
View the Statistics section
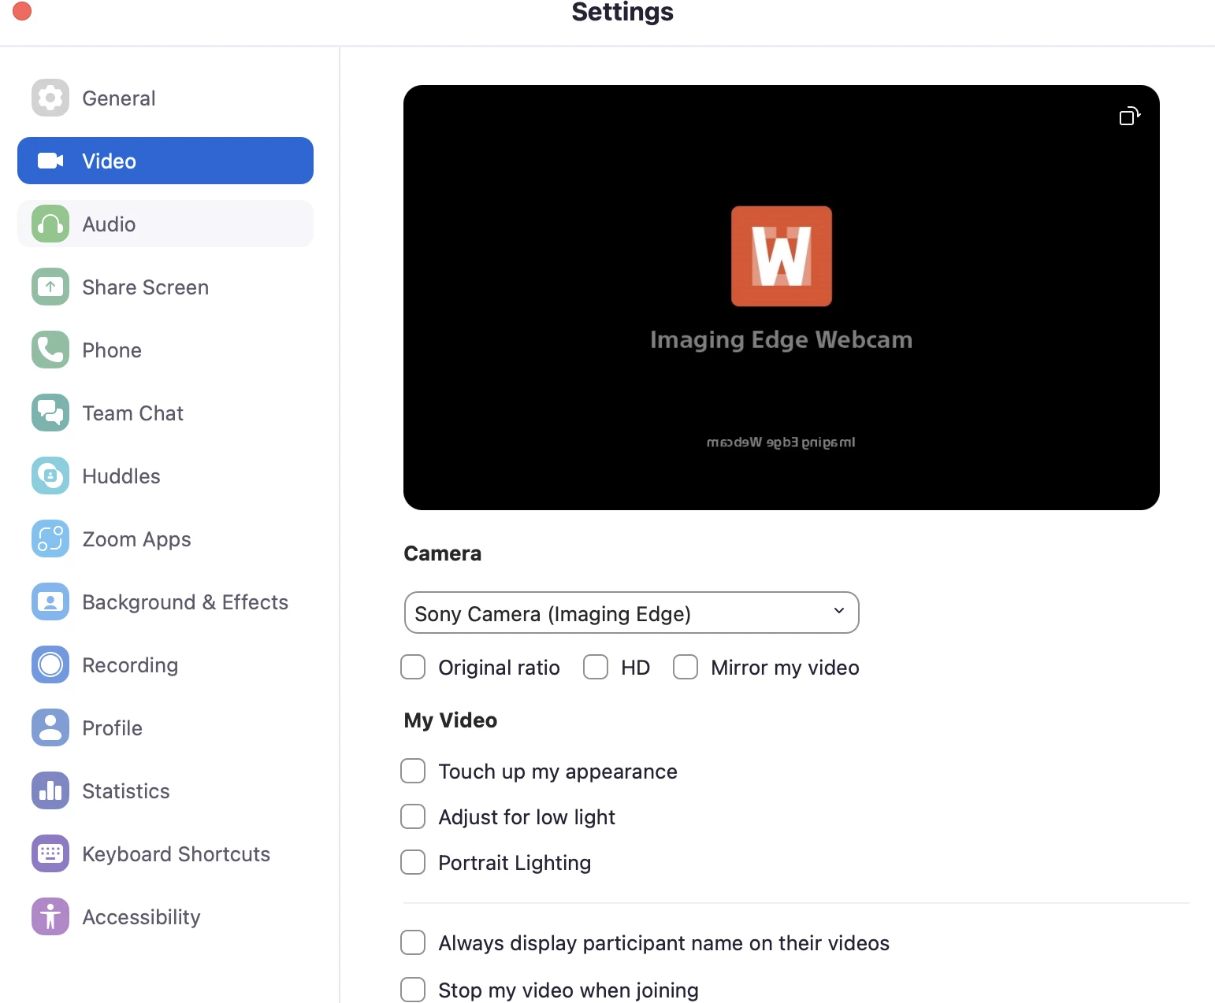tap(165, 790)
